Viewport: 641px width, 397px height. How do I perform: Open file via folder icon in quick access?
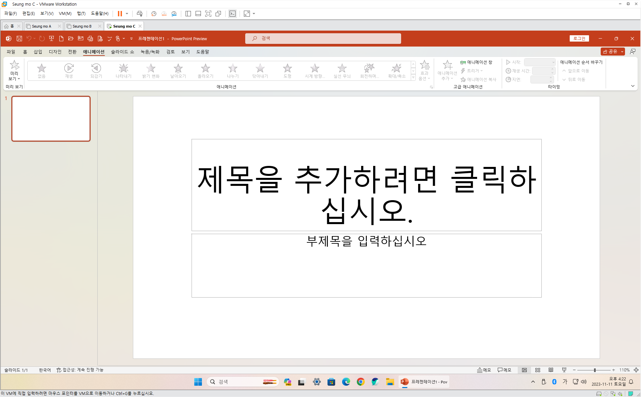pos(71,39)
